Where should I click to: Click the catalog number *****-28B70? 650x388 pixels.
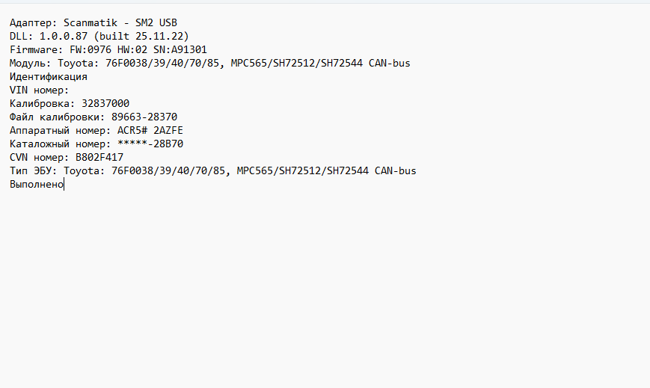click(150, 144)
